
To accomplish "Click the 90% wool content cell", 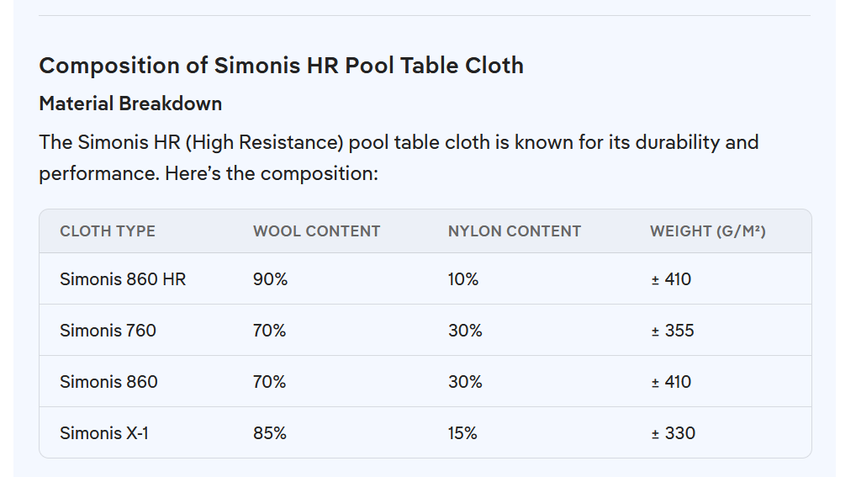I will [270, 279].
